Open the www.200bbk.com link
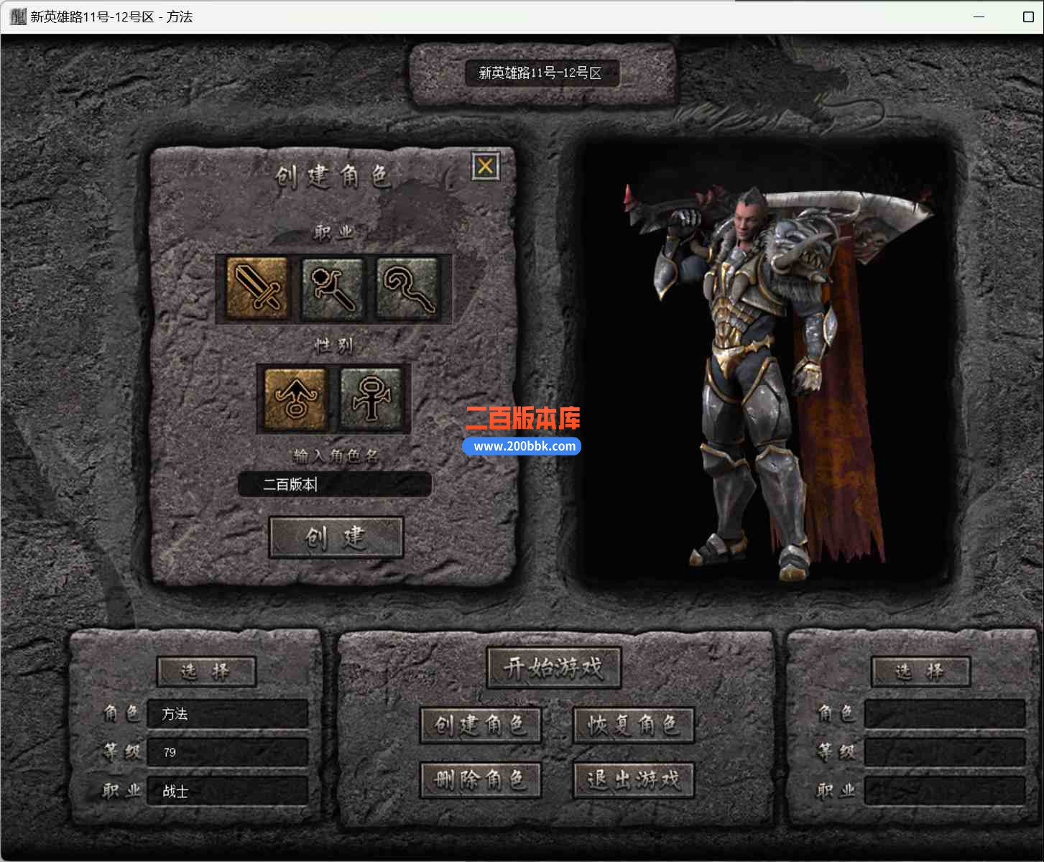Screen dimensions: 1044x862 (524, 446)
